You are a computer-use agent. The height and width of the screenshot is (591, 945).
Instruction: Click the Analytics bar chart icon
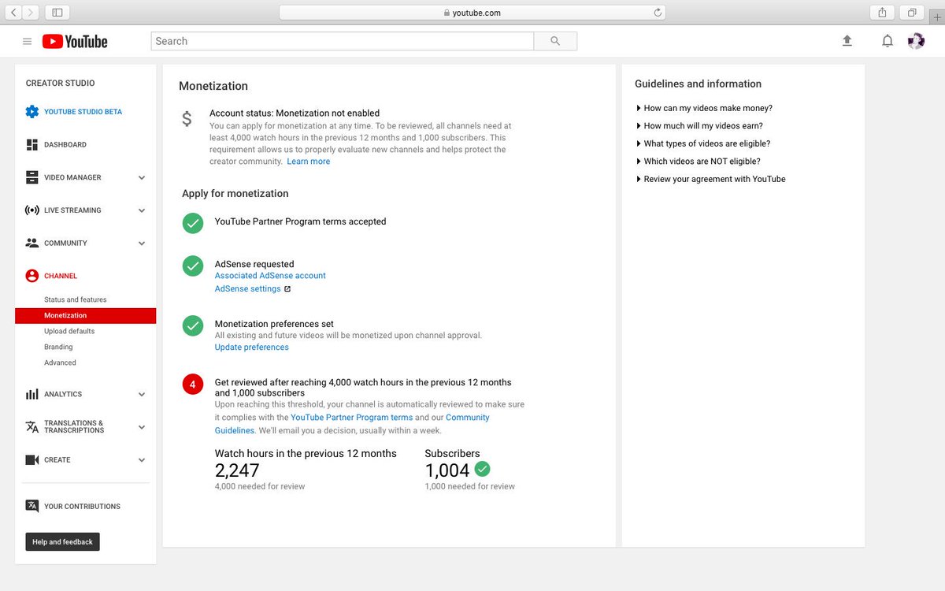[31, 394]
